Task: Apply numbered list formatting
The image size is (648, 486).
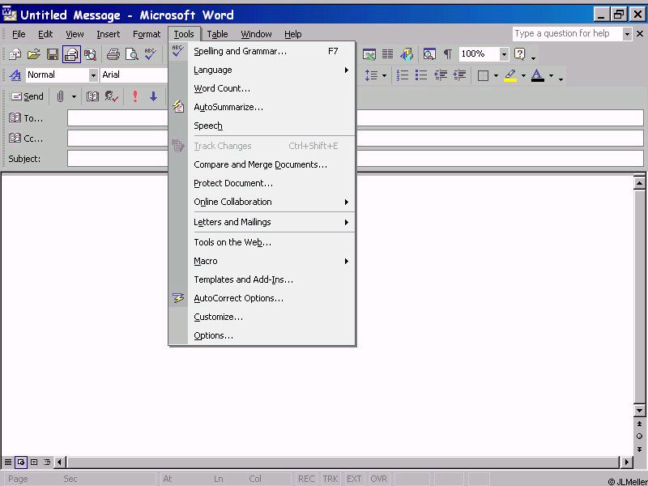Action: point(403,75)
